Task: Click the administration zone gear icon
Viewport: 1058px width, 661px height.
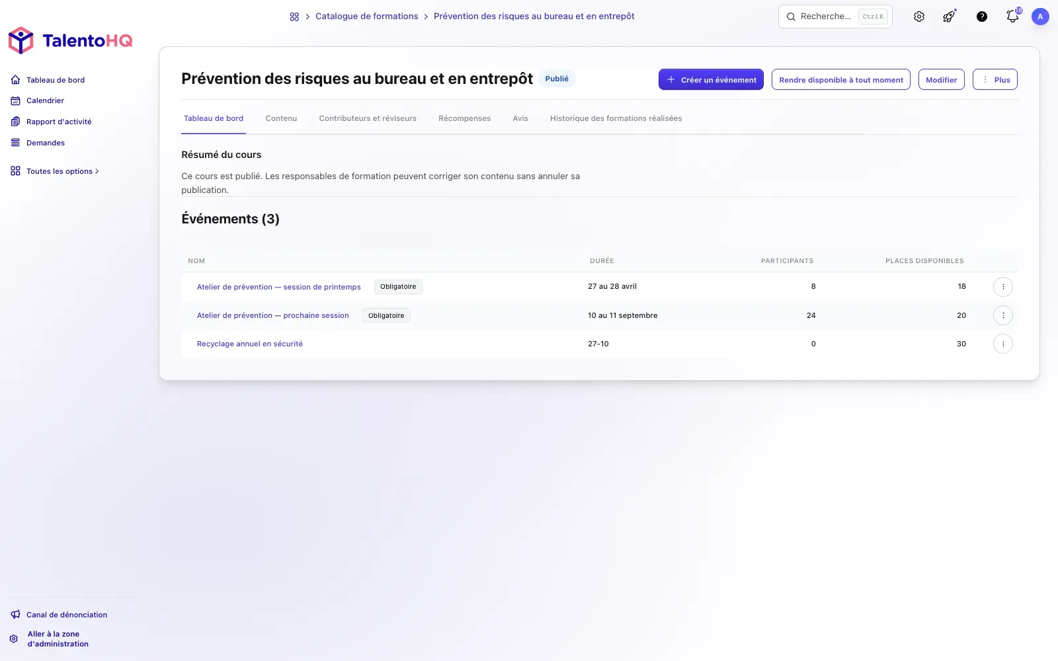Action: 14,639
